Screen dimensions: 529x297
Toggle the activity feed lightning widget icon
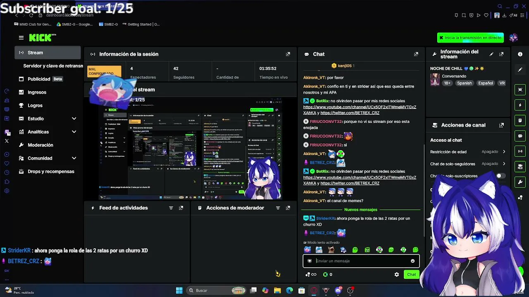520,105
